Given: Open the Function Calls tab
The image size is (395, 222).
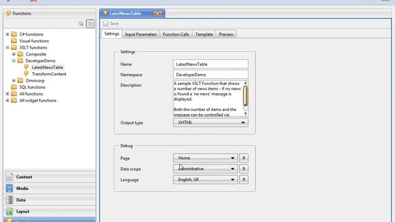Looking at the screenshot, I should click(176, 35).
